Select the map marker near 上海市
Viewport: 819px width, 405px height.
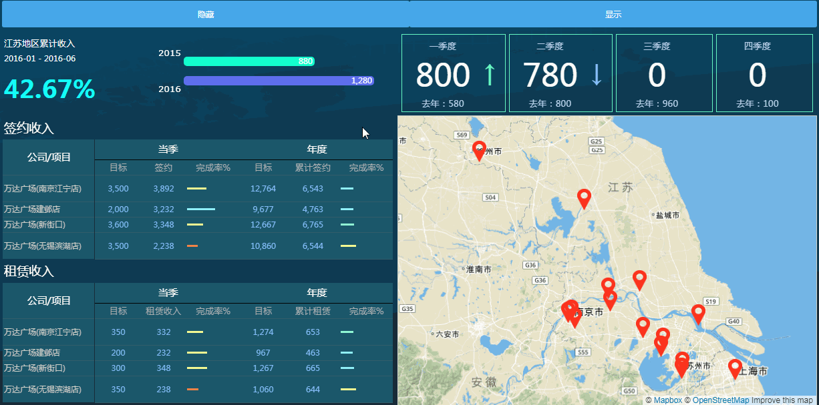(735, 369)
